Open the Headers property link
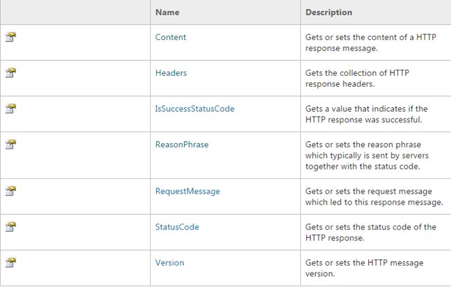Screen dimensions: 451x288 (x=171, y=73)
